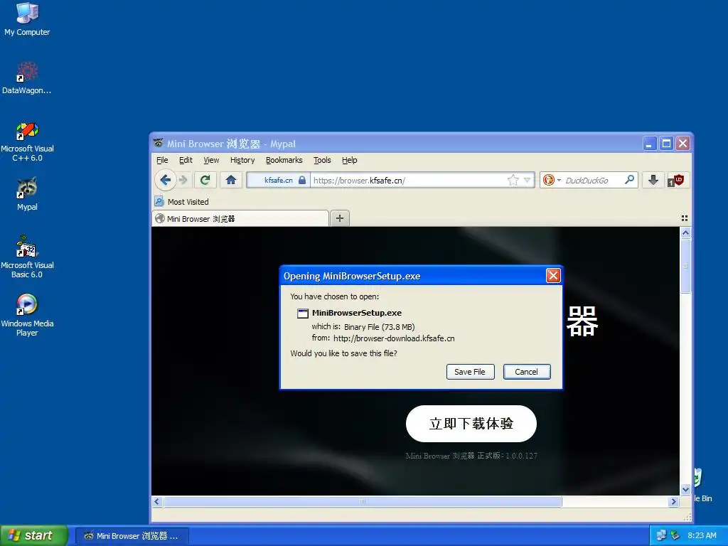Image resolution: width=728 pixels, height=546 pixels.
Task: Click the Back arrow in Mypal toolbar
Action: point(165,180)
